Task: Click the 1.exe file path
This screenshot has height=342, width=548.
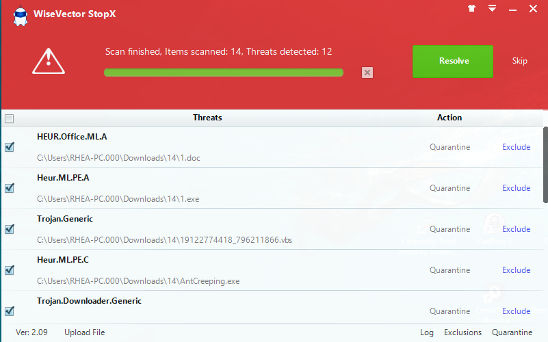Action: point(118,199)
